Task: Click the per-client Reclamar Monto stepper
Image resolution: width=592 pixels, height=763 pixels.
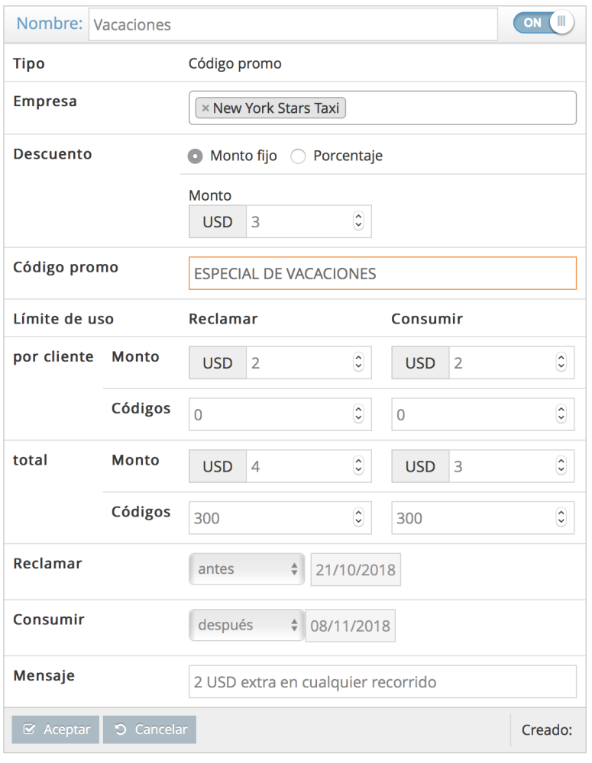Action: coord(358,363)
